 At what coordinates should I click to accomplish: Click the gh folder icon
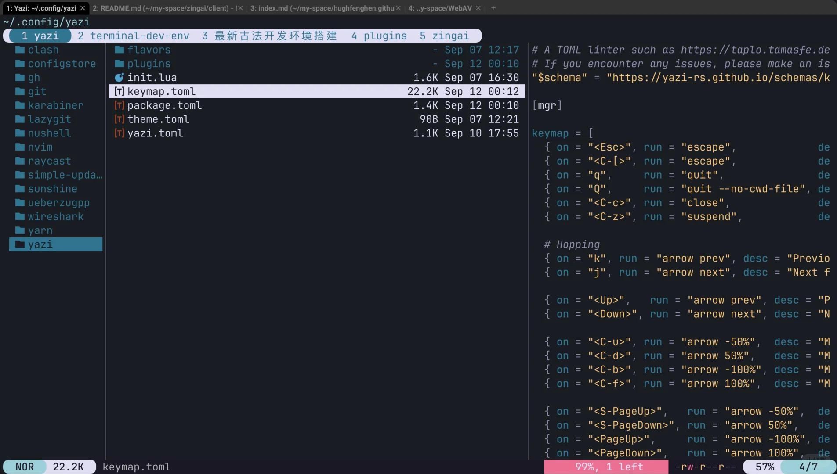tap(20, 78)
